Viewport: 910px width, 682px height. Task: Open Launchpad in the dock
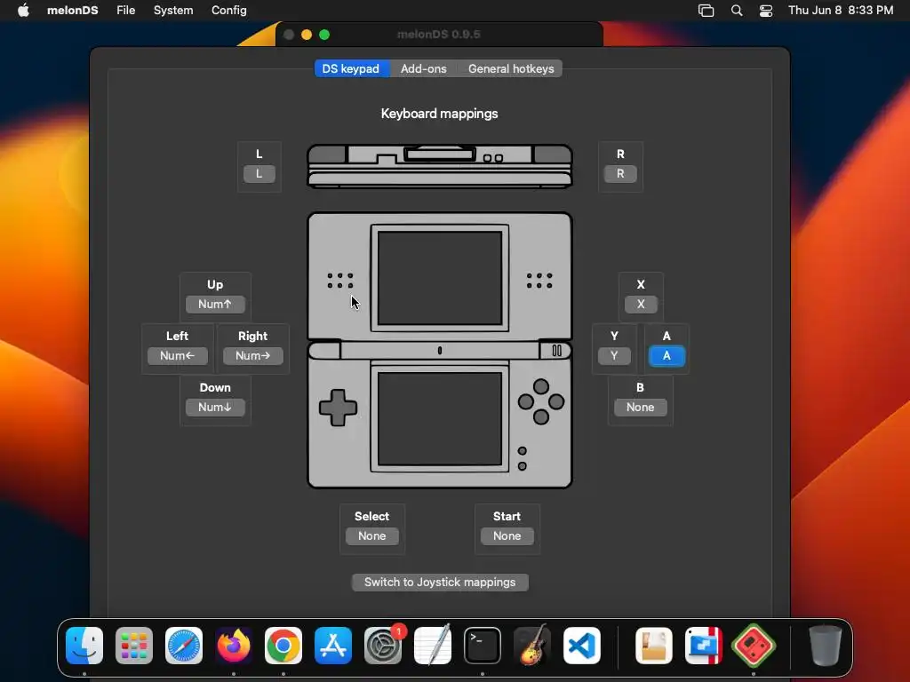[x=134, y=646]
